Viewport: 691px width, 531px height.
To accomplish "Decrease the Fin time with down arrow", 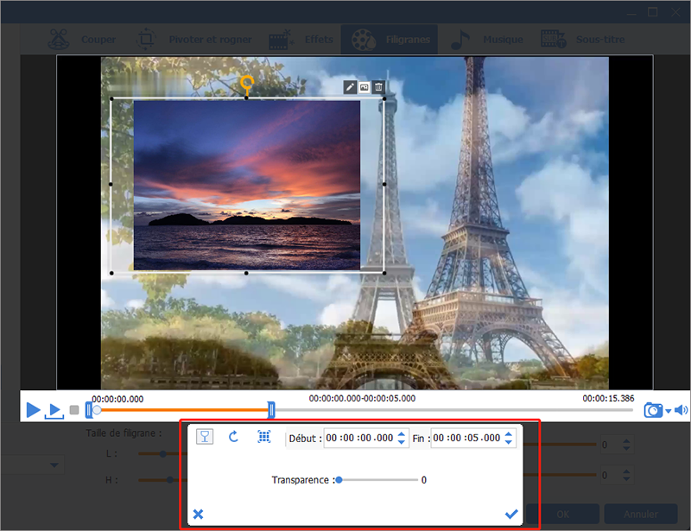I will point(509,442).
